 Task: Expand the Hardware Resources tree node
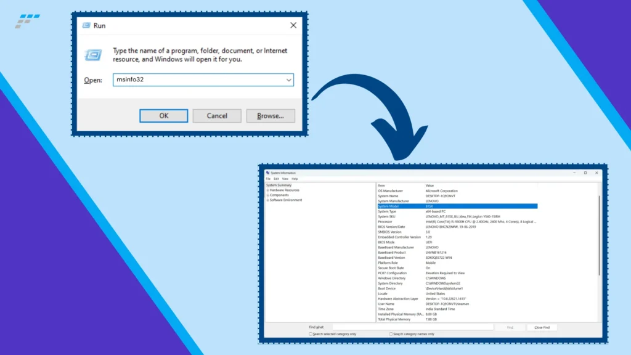tap(267, 190)
